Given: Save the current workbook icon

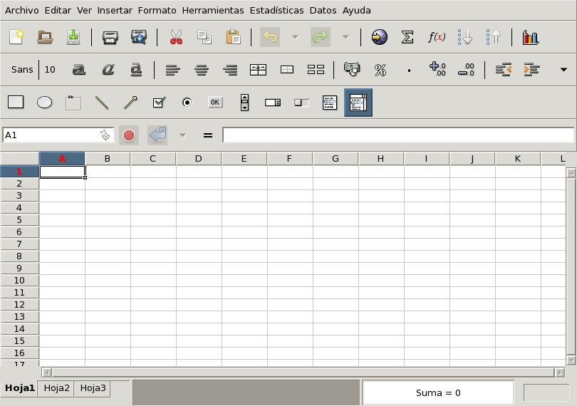Looking at the screenshot, I should click(x=73, y=37).
